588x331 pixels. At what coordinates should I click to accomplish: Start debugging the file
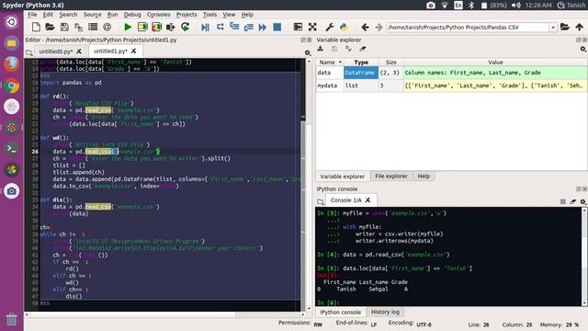pyautogui.click(x=205, y=27)
